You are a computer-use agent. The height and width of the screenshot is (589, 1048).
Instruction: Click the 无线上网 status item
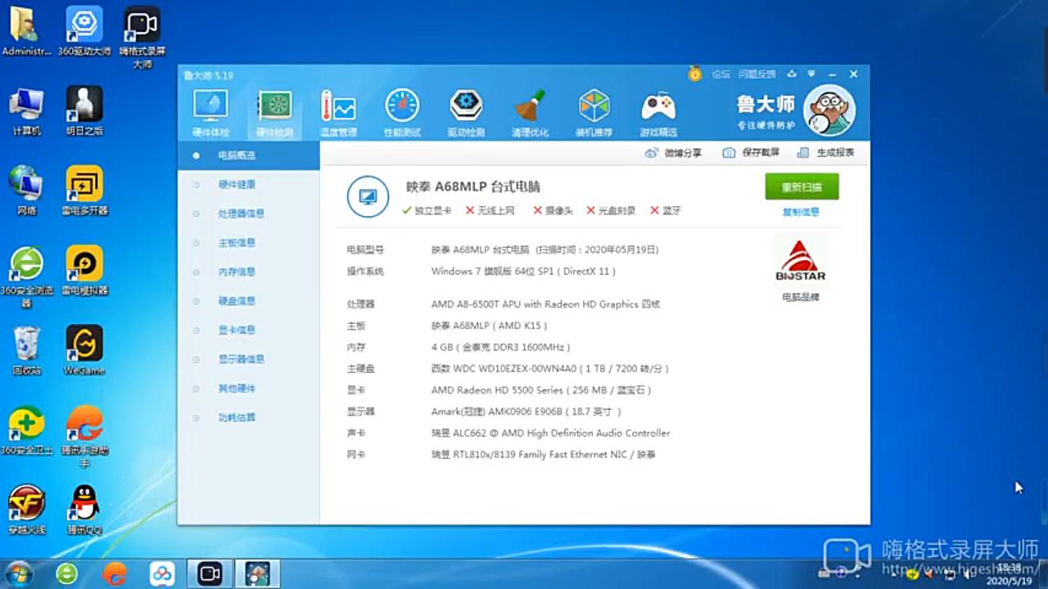click(x=490, y=210)
